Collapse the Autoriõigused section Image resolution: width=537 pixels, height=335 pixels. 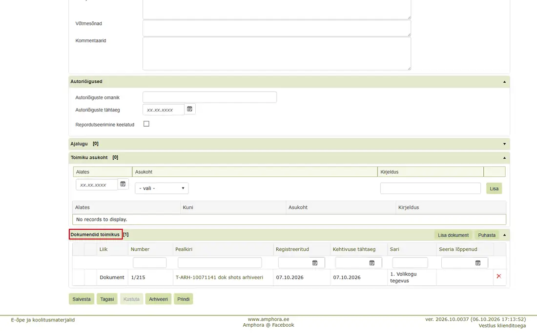pos(504,82)
